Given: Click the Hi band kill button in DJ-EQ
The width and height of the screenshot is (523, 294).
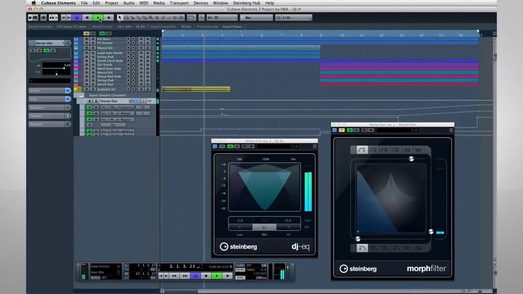Looking at the screenshot, I should pos(288,227).
